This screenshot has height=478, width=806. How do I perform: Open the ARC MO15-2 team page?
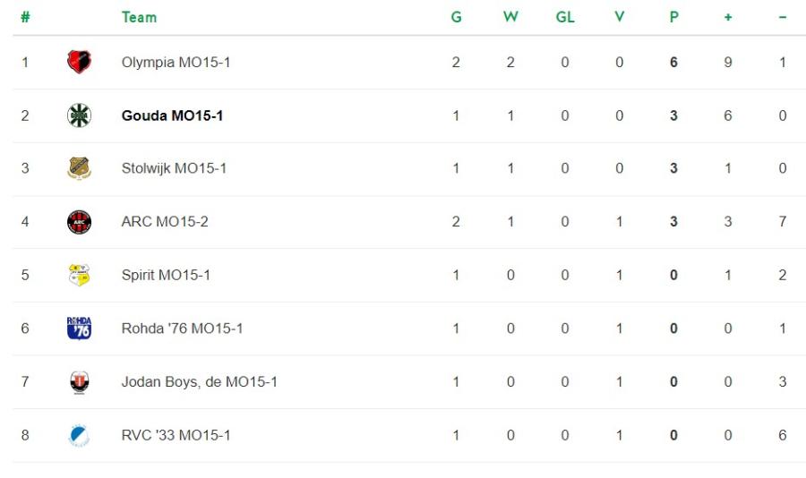click(165, 222)
